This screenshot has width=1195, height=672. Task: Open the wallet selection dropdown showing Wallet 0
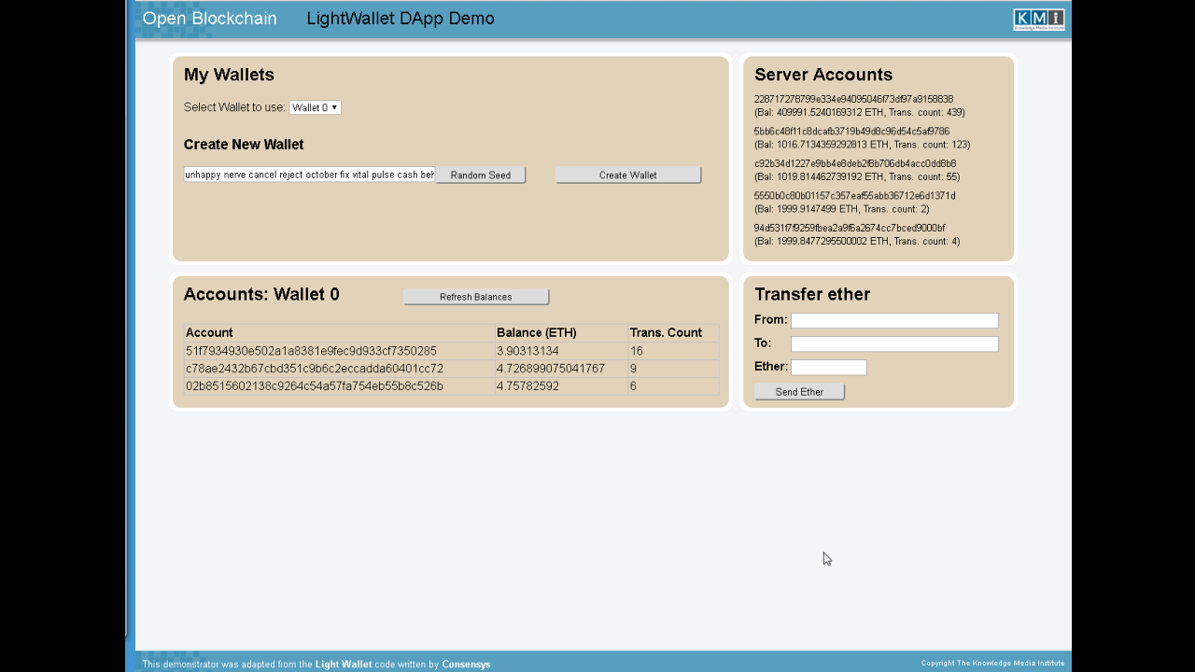[315, 106]
